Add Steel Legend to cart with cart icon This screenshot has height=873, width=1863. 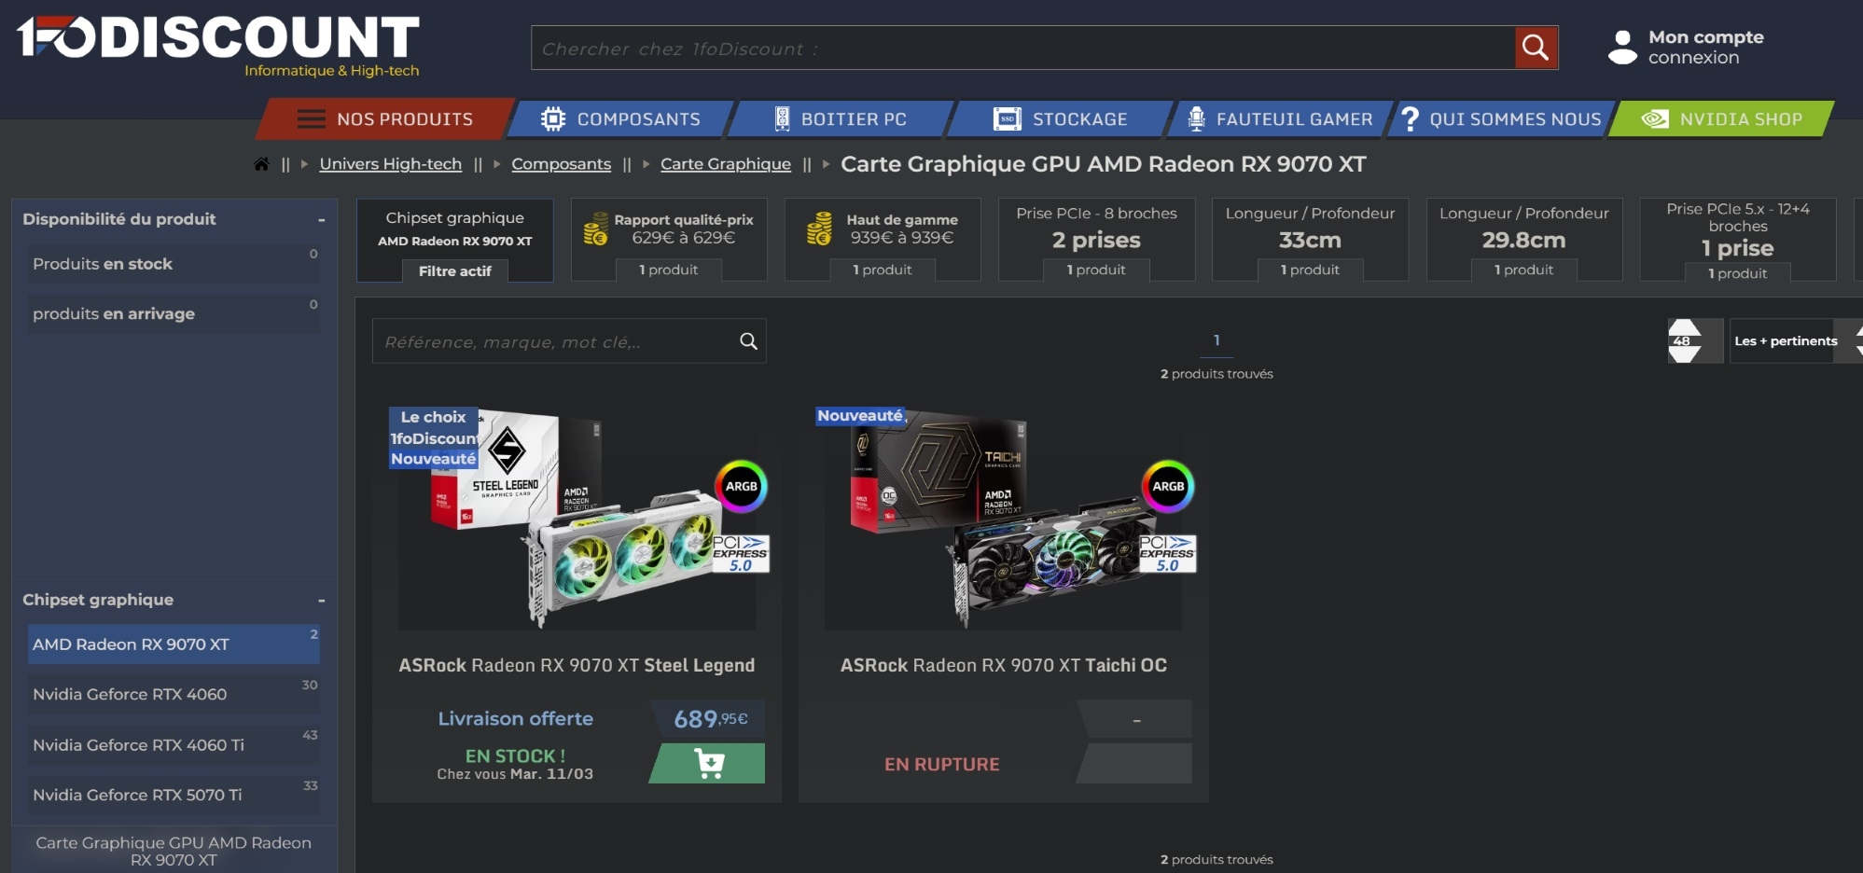pyautogui.click(x=709, y=764)
